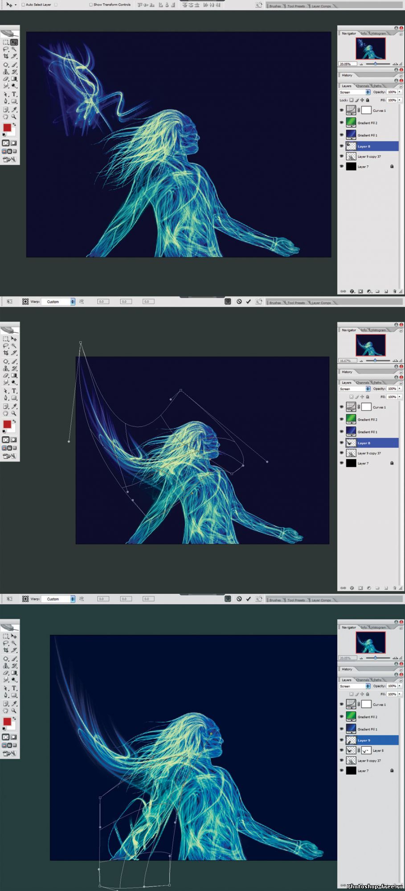Cancel the warp transform in the bottom options bar
405x891 pixels.
[239, 599]
